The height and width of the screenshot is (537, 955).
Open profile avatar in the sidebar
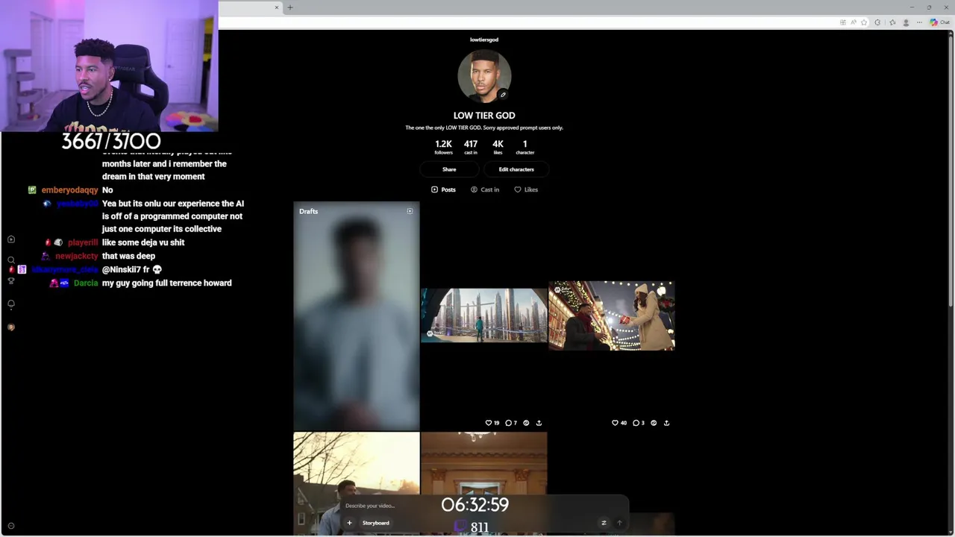tap(10, 327)
